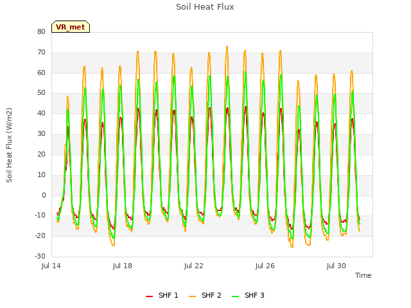Screen dimensions: 411x308
Task: Click the 40 y-axis tick label
Action: pyautogui.click(x=41, y=113)
